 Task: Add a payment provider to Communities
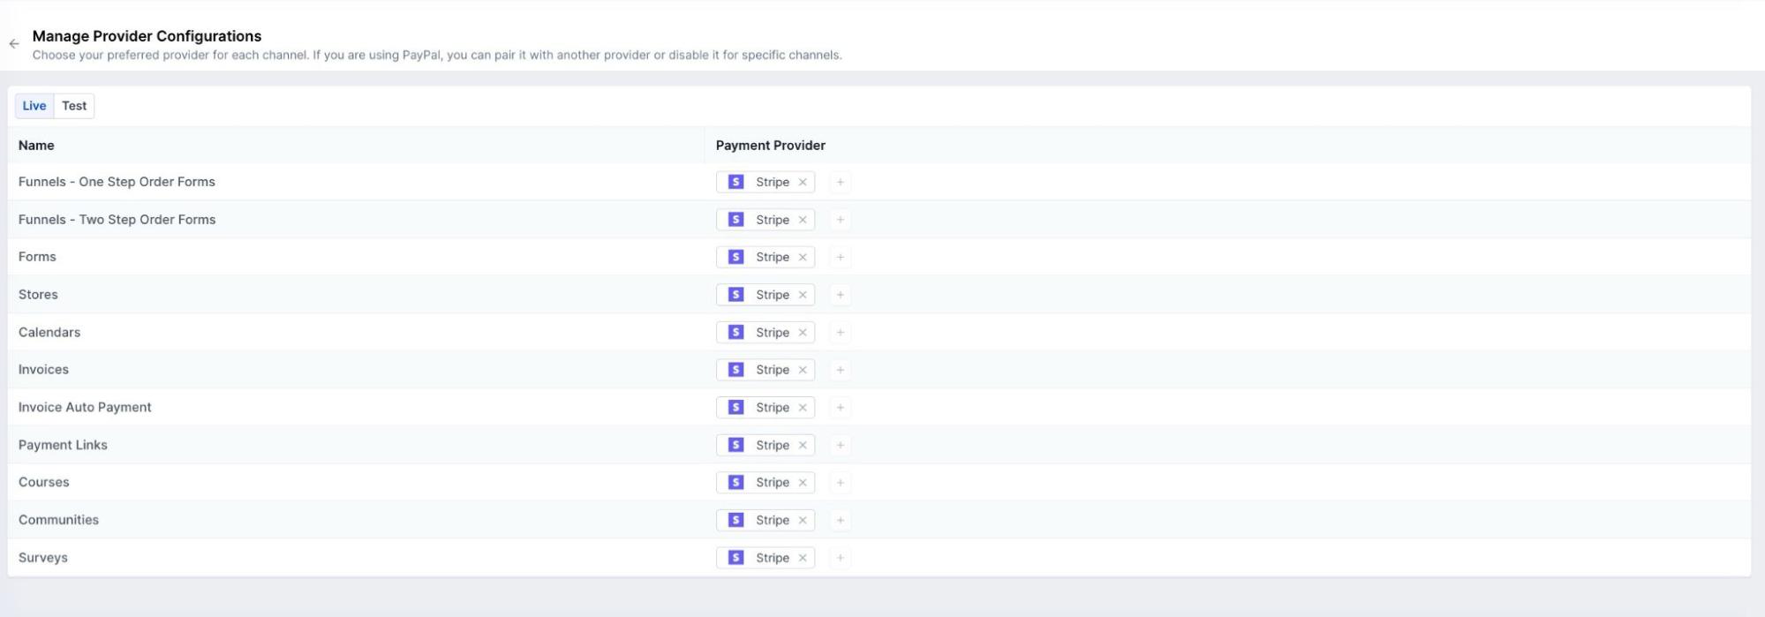point(840,521)
